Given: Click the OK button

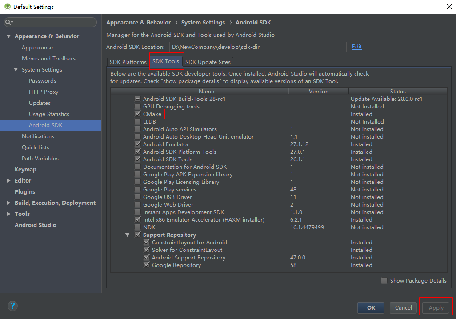Looking at the screenshot, I should pyautogui.click(x=371, y=307).
